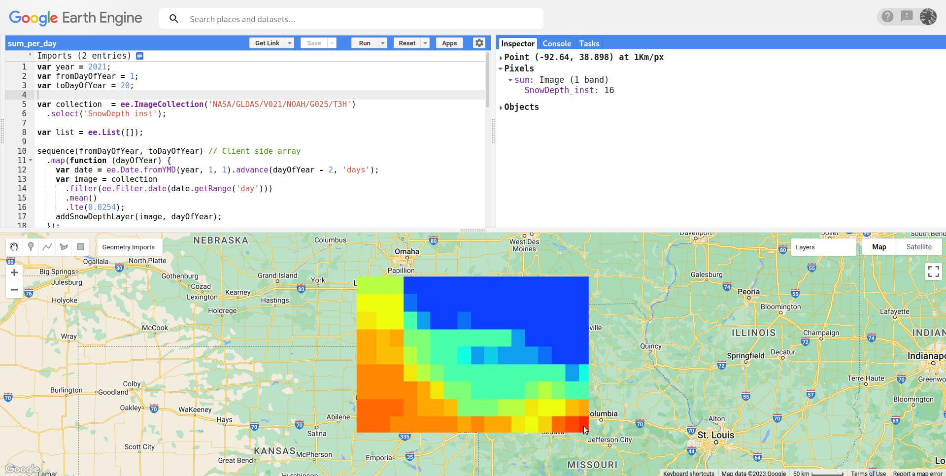The width and height of the screenshot is (946, 476).
Task: Switch to the Console tab
Action: 557,43
